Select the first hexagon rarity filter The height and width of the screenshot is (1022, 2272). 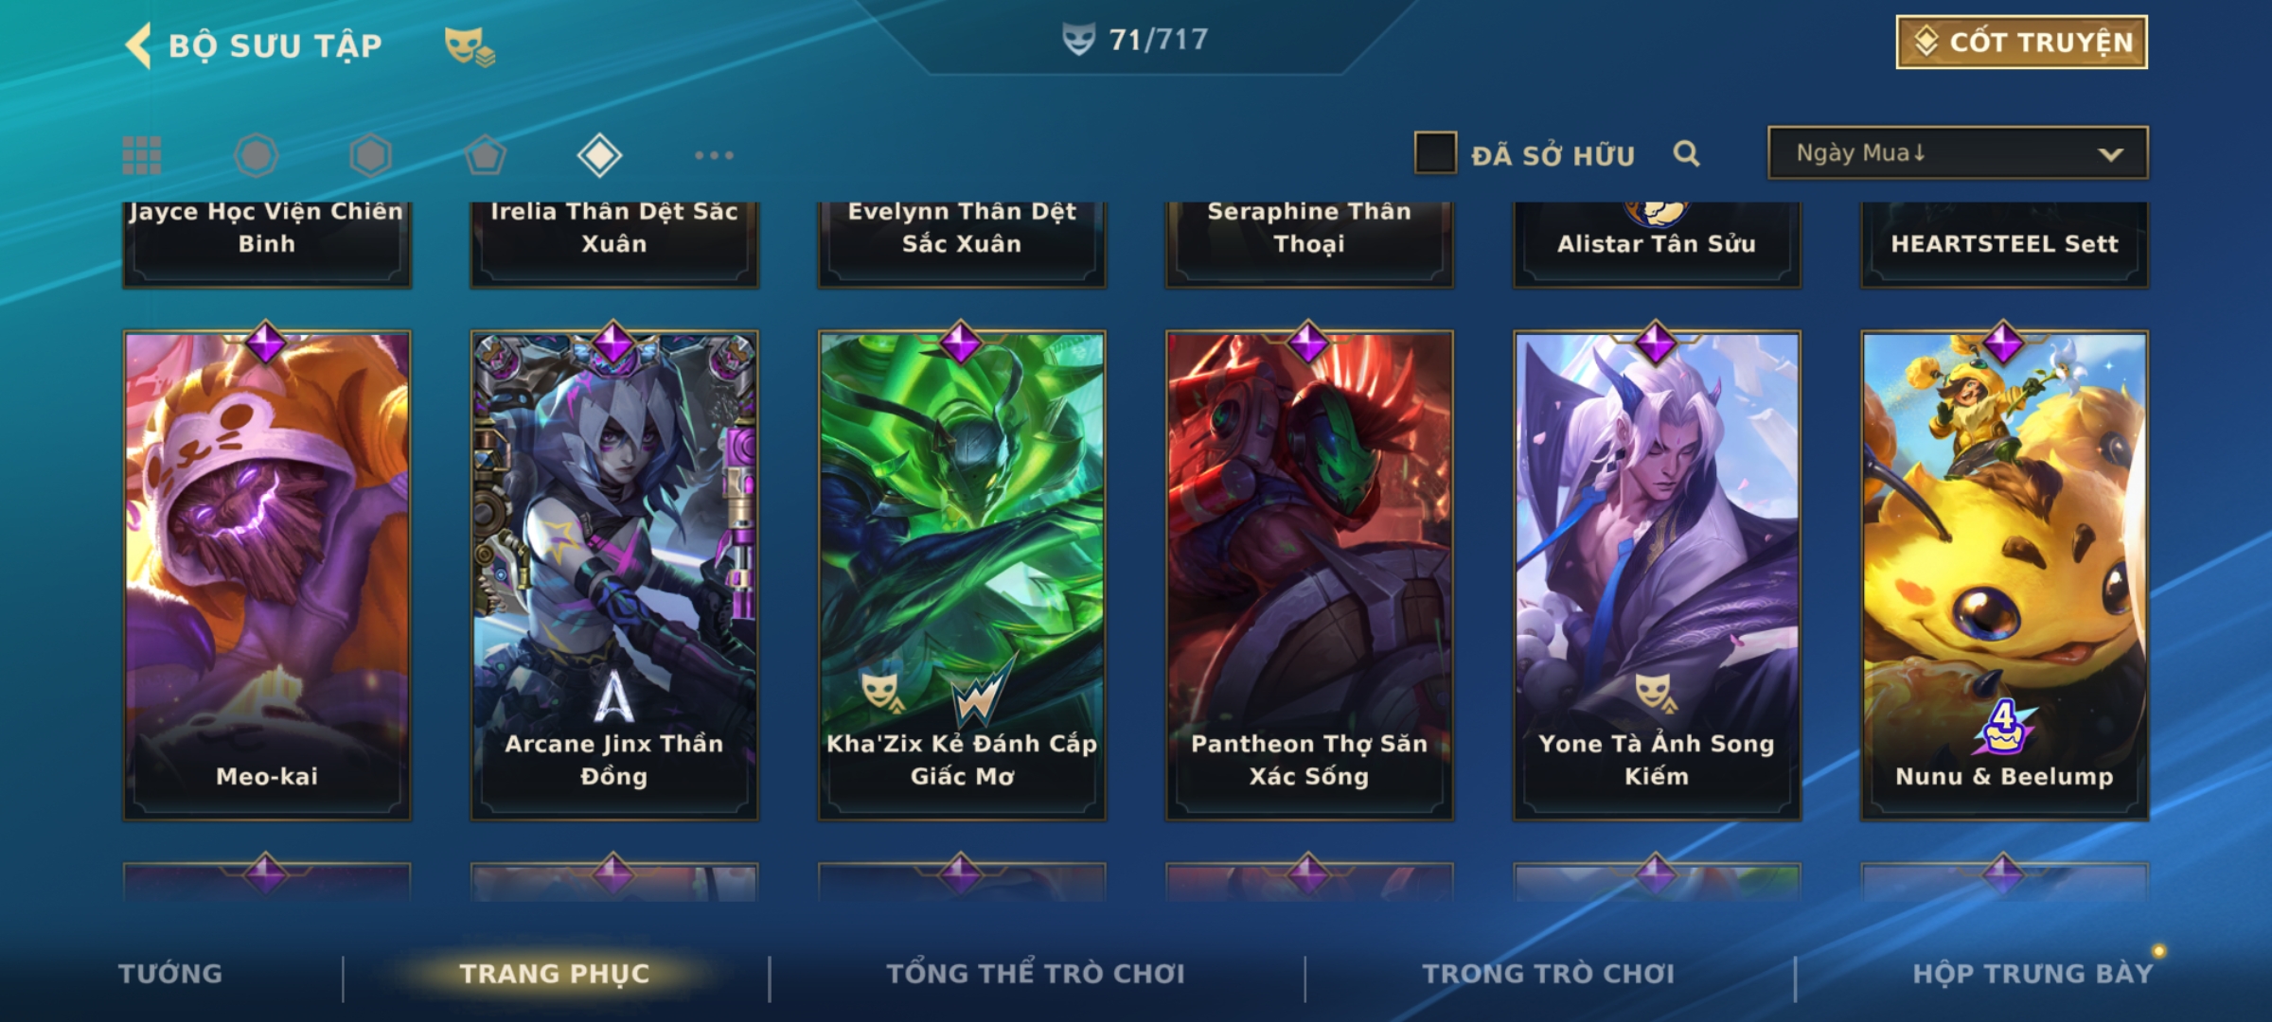tap(256, 155)
